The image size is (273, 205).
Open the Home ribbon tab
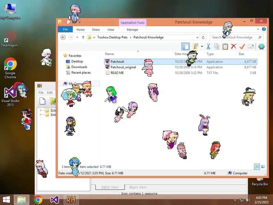[81, 30]
